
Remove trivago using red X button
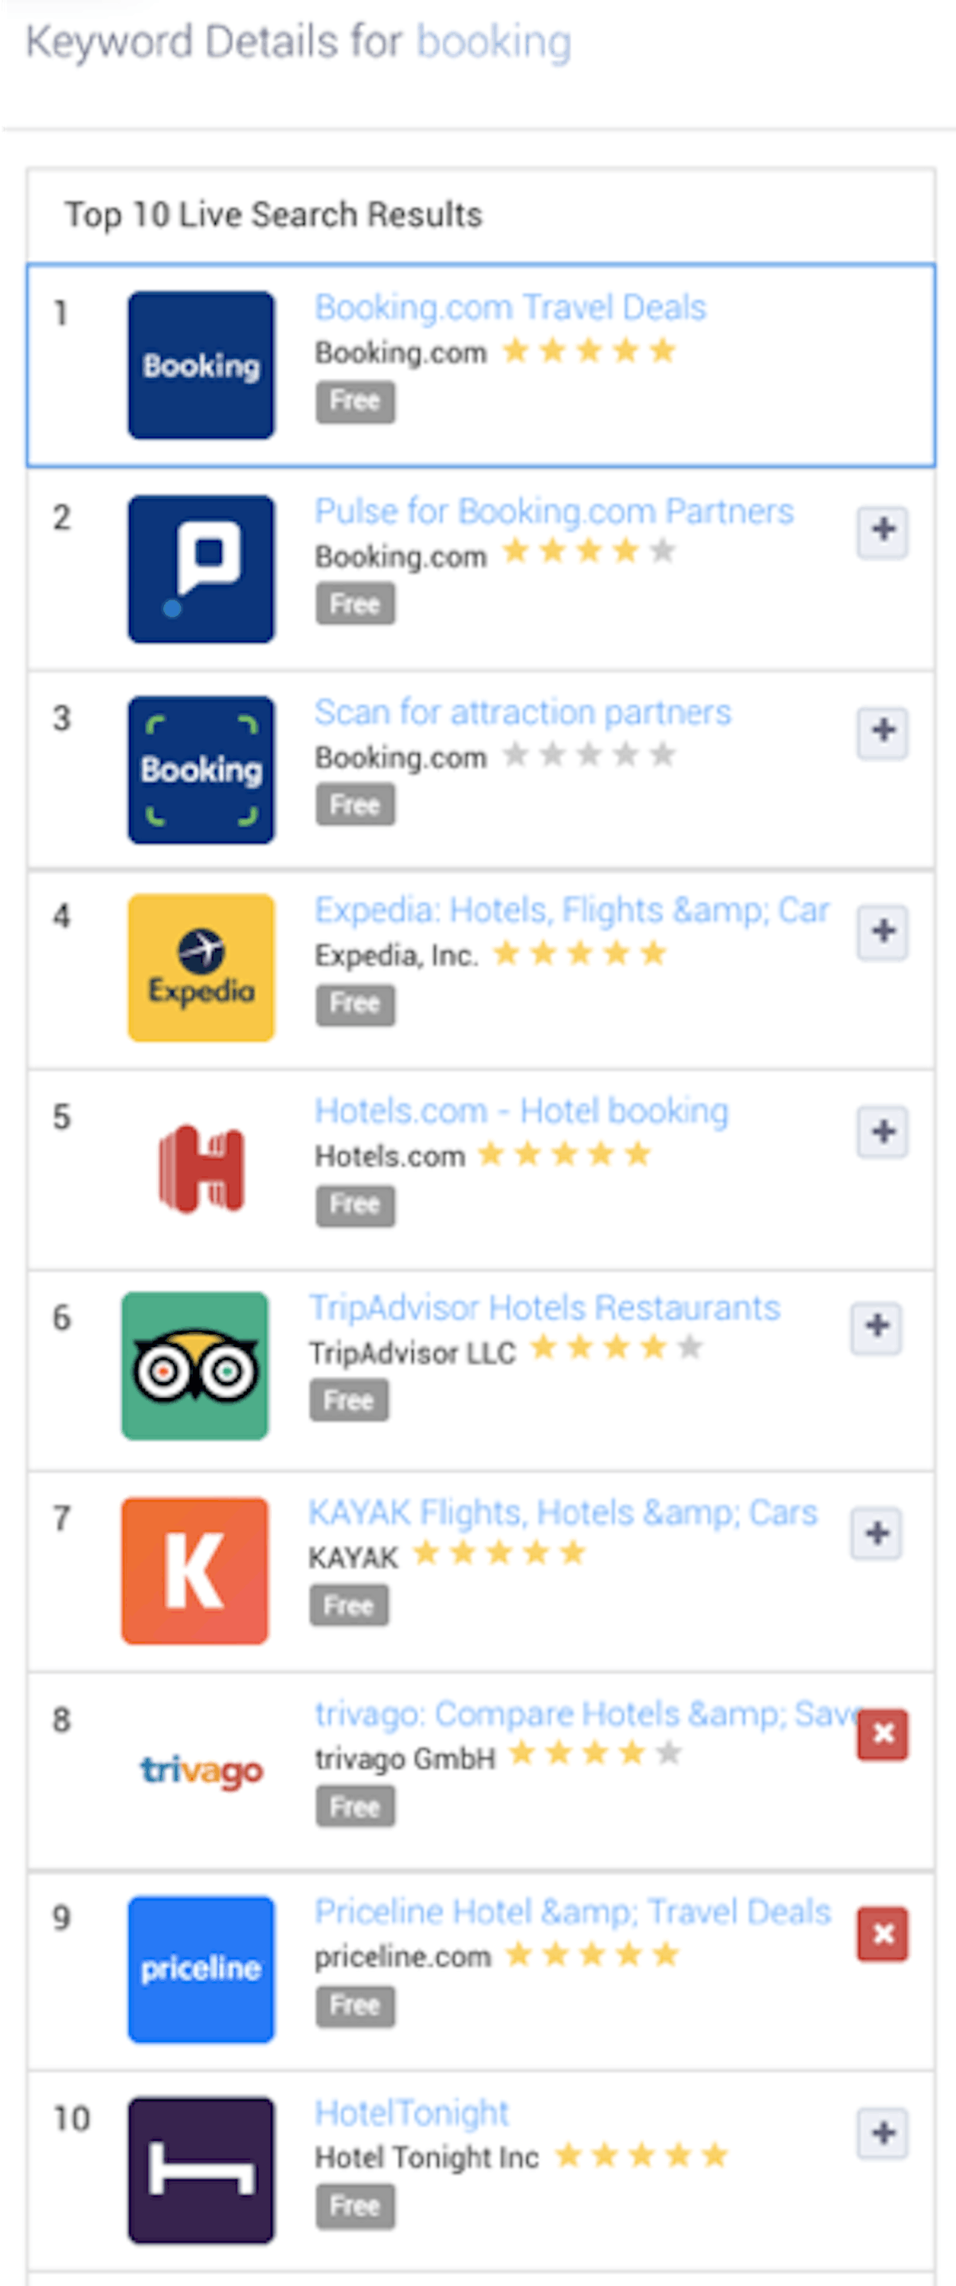[883, 1733]
